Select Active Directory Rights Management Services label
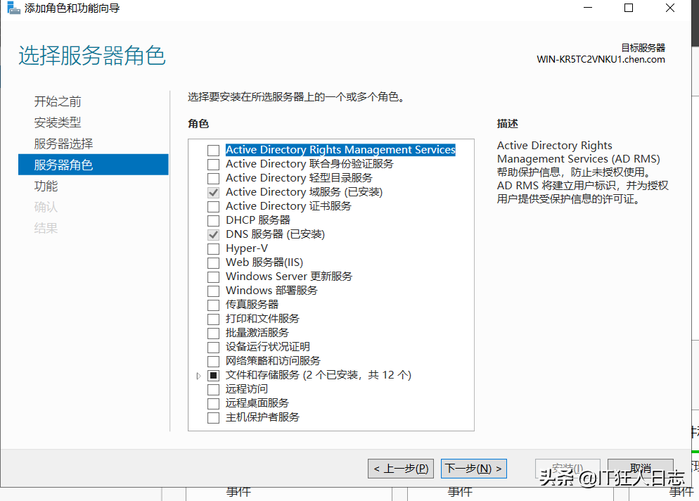This screenshot has width=699, height=501. click(x=340, y=149)
